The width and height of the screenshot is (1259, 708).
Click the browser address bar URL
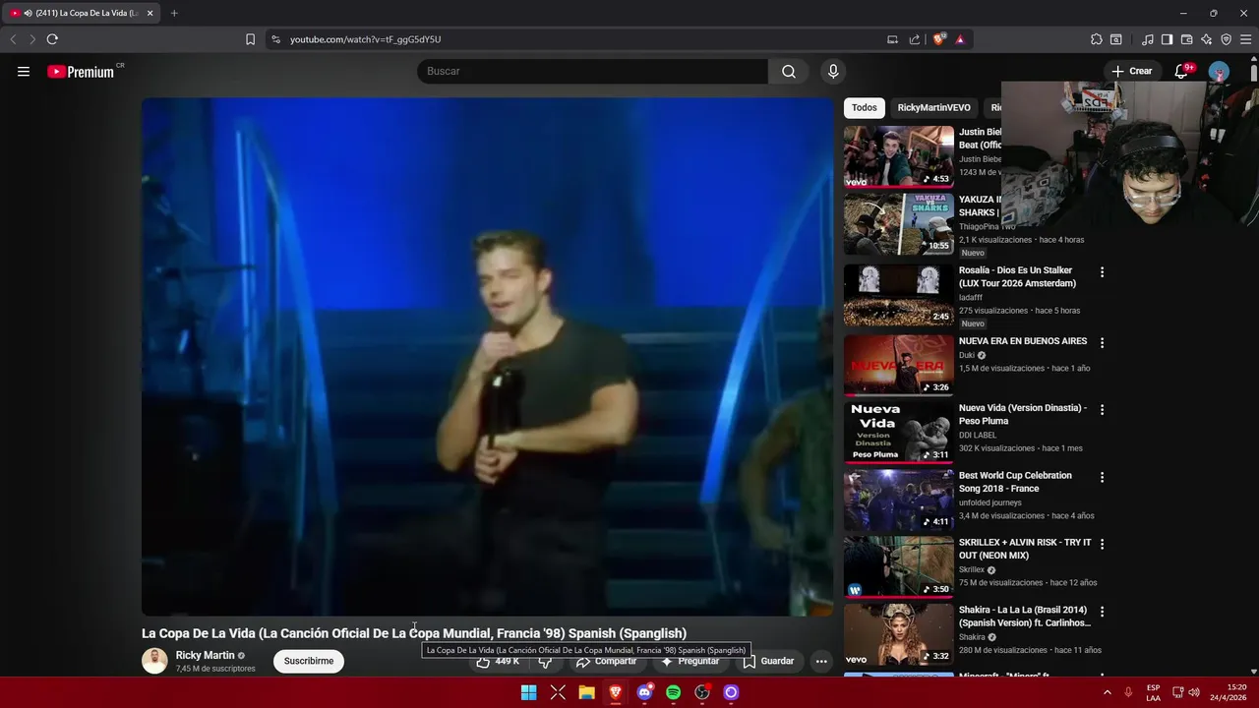point(365,39)
